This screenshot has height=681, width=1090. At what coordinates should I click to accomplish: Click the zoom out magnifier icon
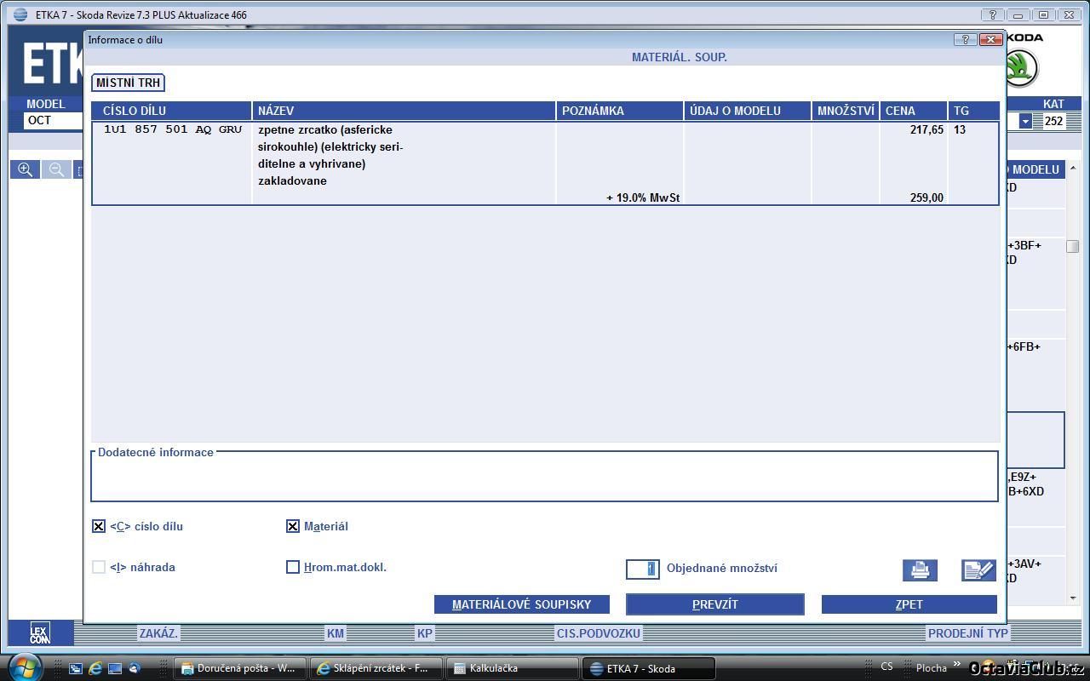click(56, 169)
